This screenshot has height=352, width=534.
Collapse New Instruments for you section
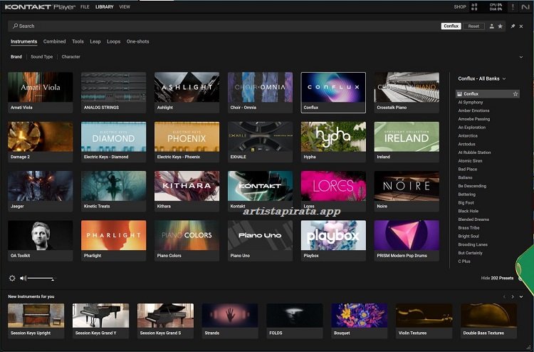pos(521,297)
